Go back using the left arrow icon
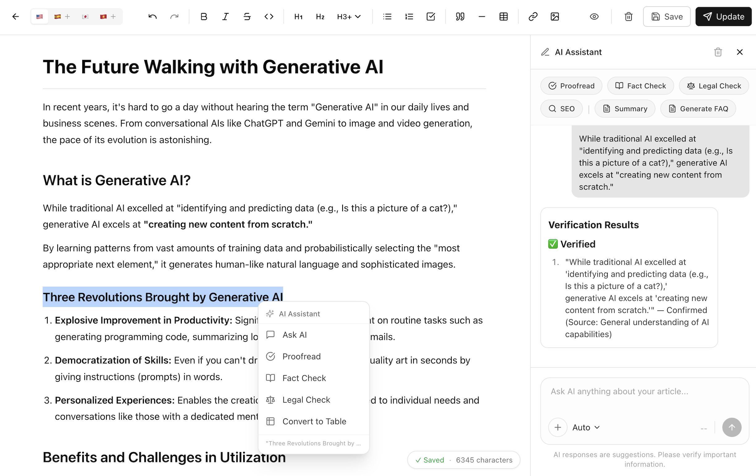 tap(15, 17)
